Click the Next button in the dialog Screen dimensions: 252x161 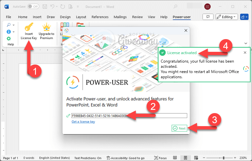179,128
